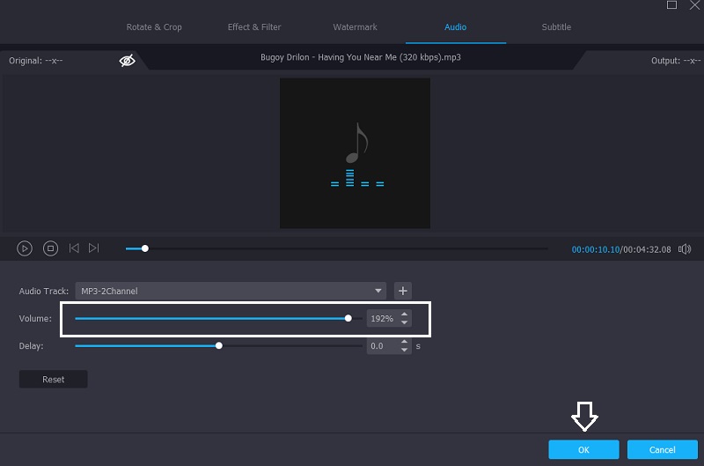
Task: Open the Audio Track dropdown
Action: (x=379, y=291)
